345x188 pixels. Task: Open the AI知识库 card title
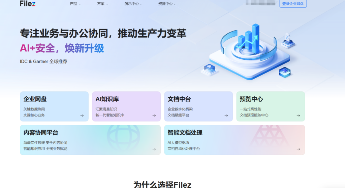(107, 99)
